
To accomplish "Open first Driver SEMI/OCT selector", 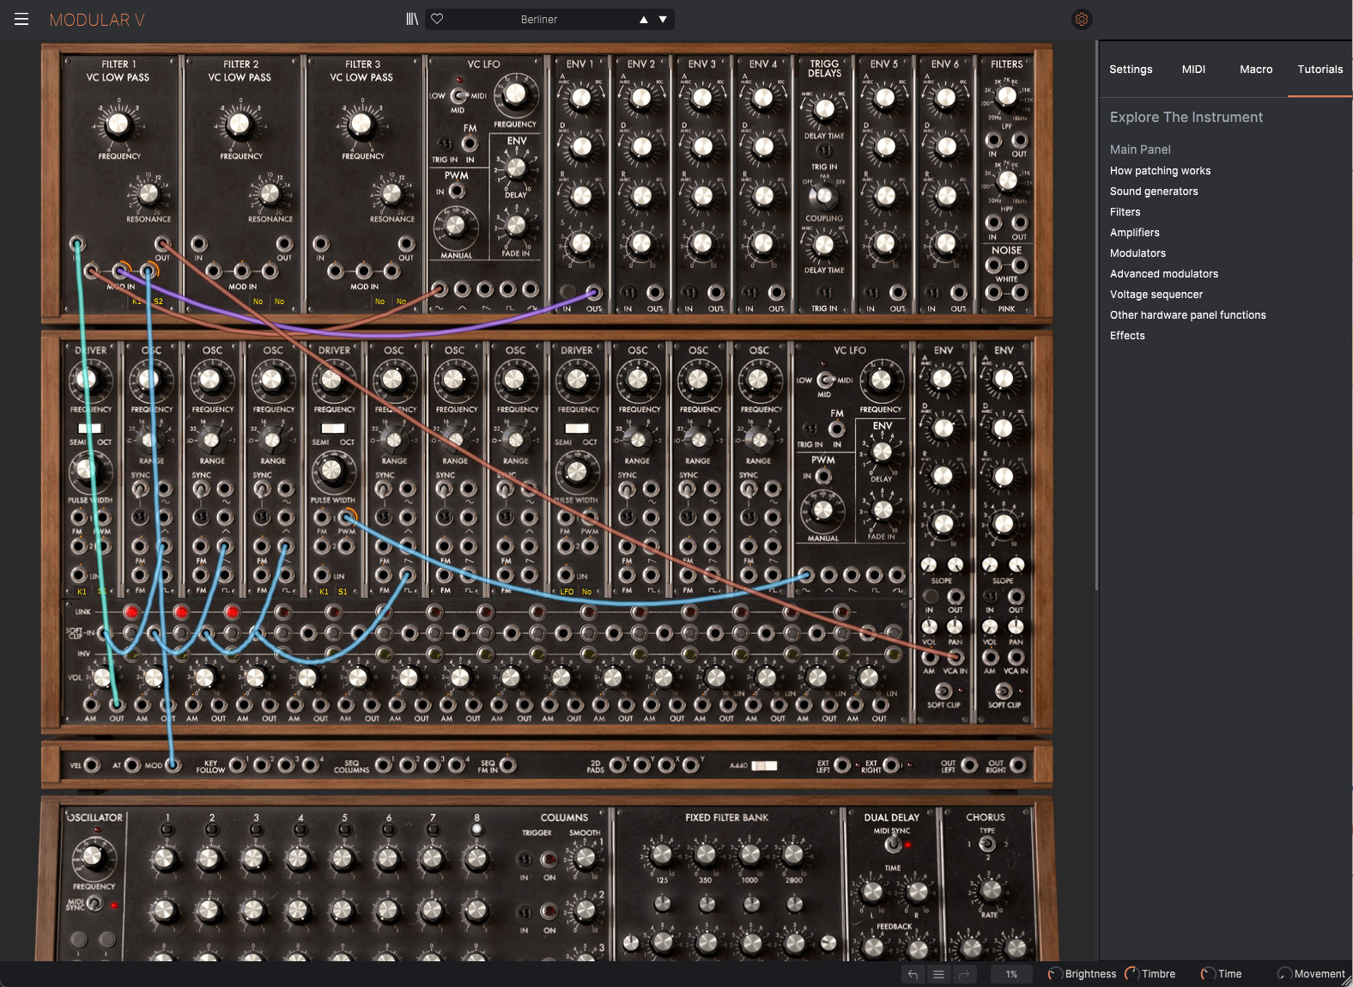I will coord(90,428).
